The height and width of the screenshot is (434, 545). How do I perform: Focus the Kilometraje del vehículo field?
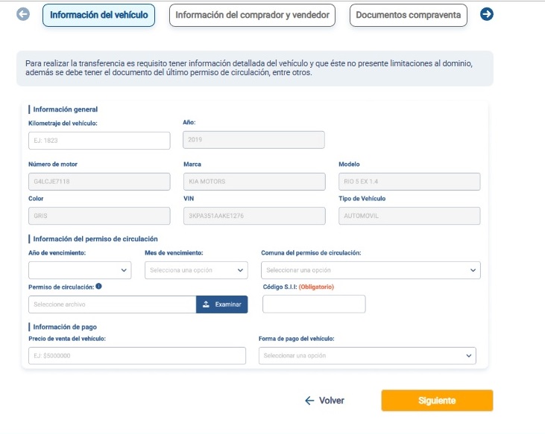pyautogui.click(x=99, y=141)
